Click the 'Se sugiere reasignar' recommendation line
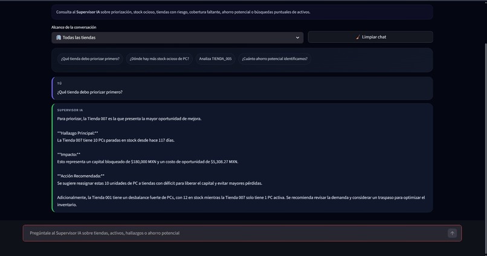This screenshot has width=487, height=256. coord(160,183)
